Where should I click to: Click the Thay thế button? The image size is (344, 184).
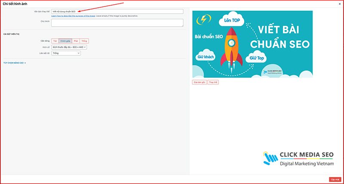click(213, 82)
